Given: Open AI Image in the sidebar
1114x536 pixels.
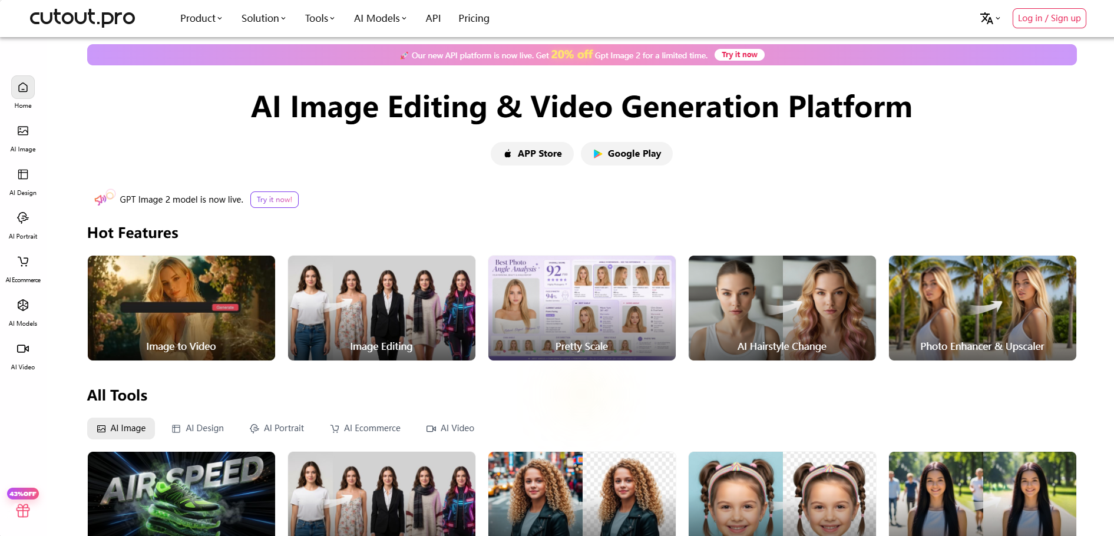Looking at the screenshot, I should (x=23, y=137).
